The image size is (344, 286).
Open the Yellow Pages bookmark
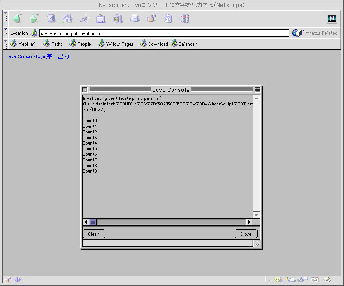pyautogui.click(x=116, y=43)
